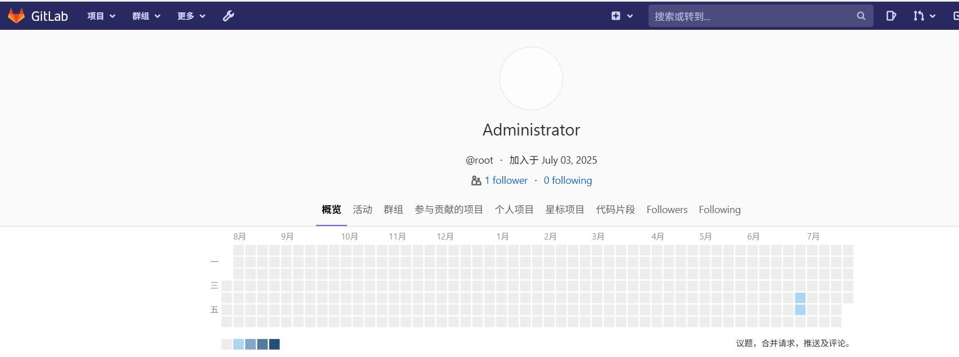The height and width of the screenshot is (357, 959).
Task: Open the merge requests icon
Action: point(919,16)
